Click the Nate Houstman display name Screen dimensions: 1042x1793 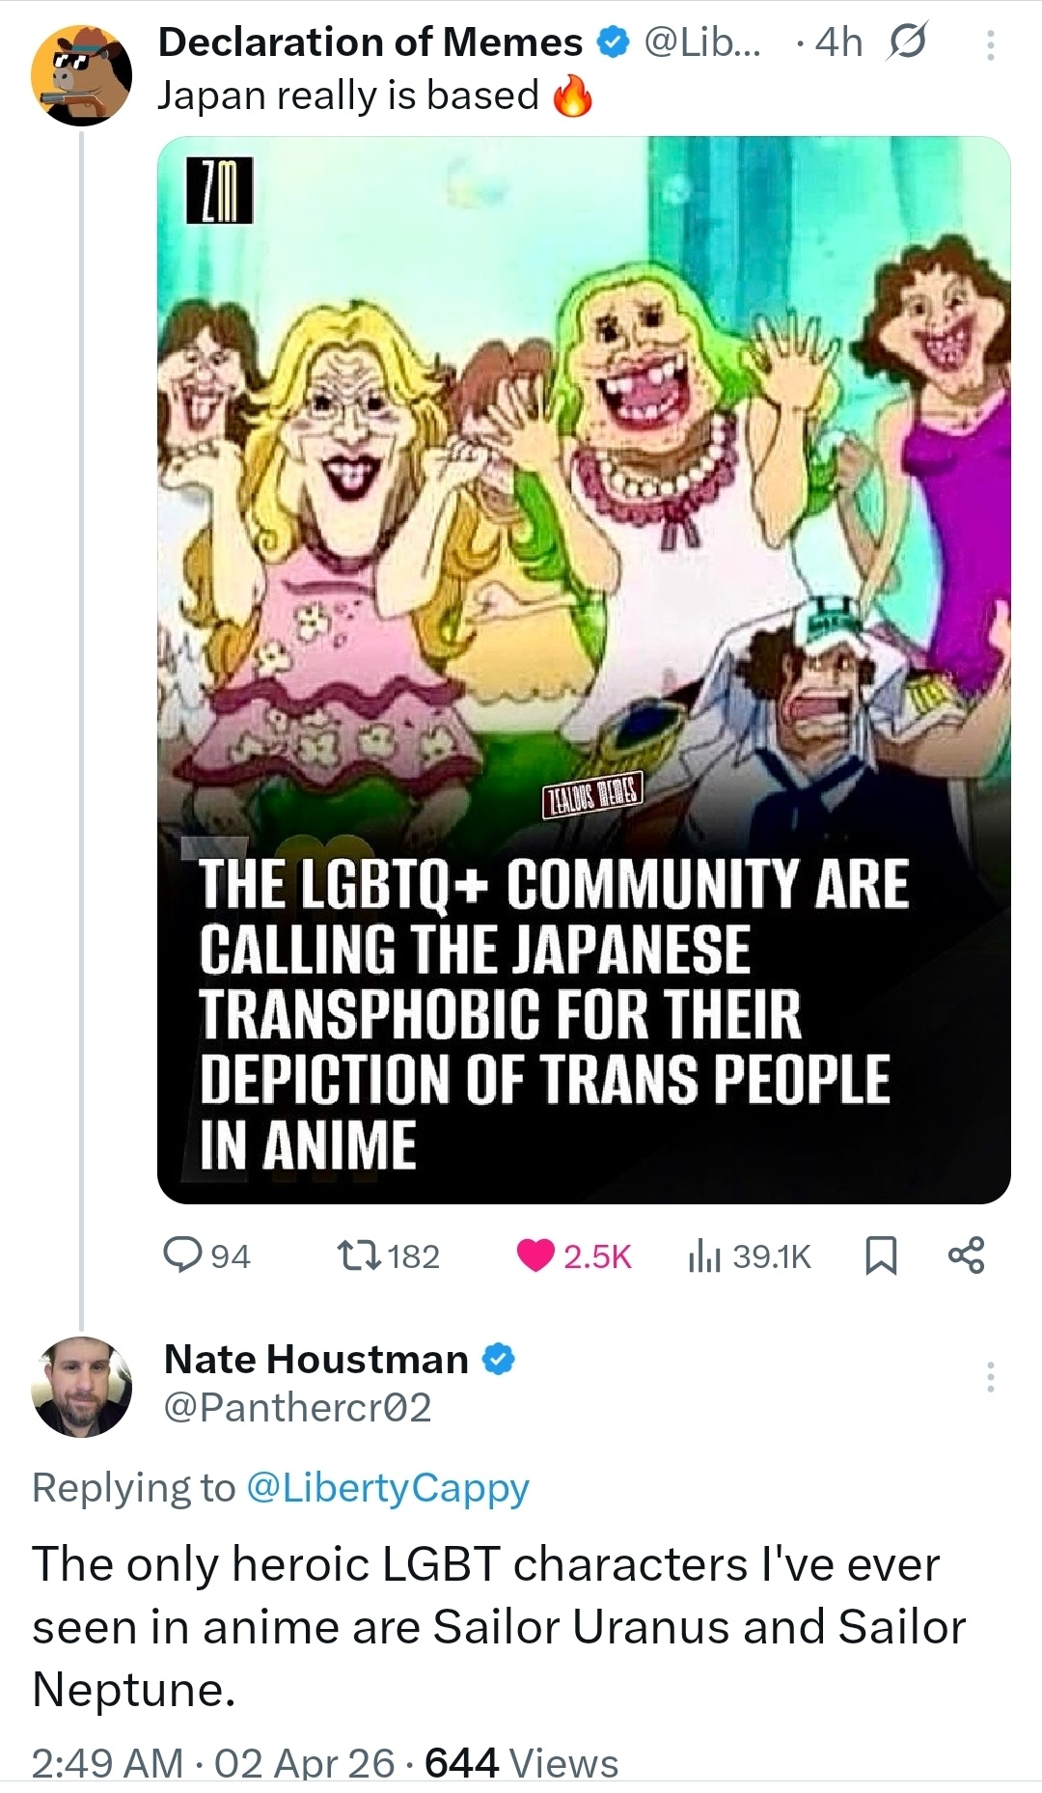pos(316,1359)
